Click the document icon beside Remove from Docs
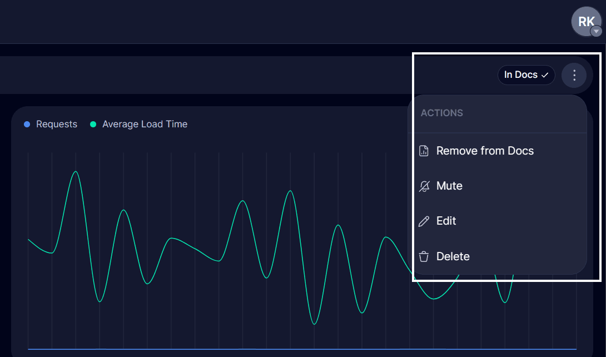Screen dimensions: 606x357 [424, 150]
